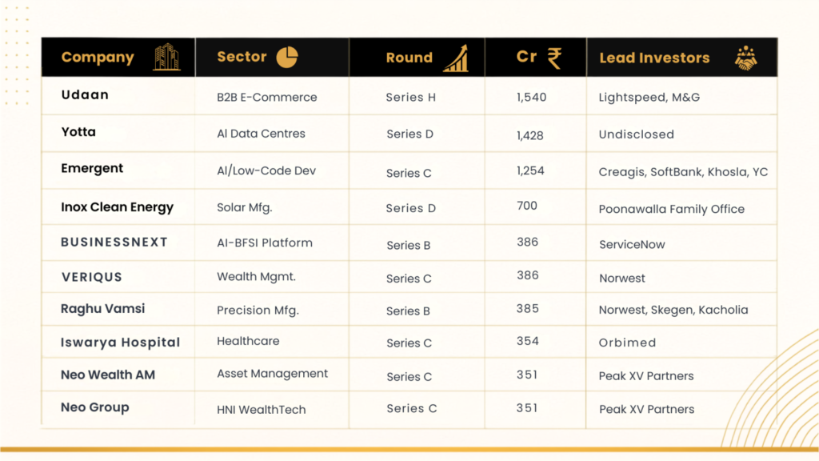Select the Raghu Vamsi entry
Screen dimensions: 819x461
103,308
